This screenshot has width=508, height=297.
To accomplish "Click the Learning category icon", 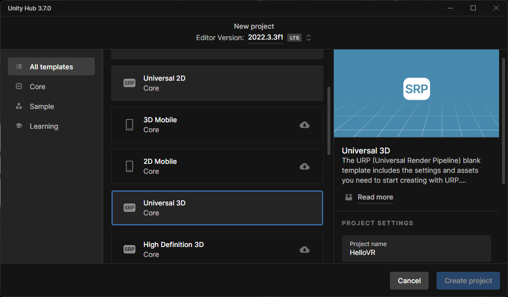I will [x=19, y=126].
